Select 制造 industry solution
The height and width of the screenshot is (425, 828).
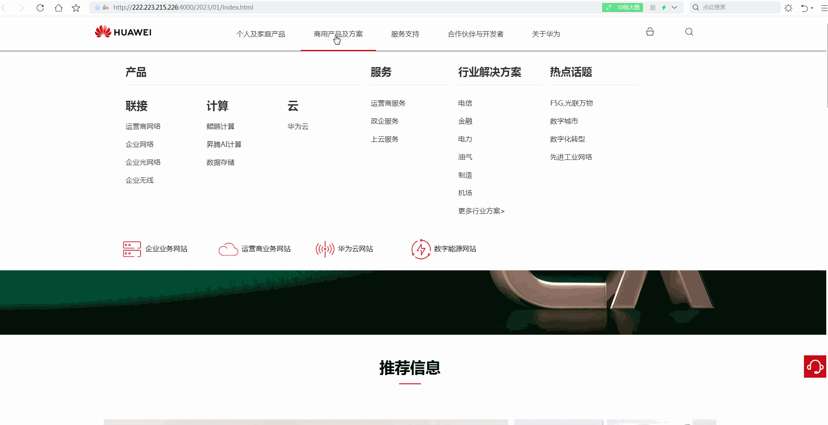pos(465,175)
